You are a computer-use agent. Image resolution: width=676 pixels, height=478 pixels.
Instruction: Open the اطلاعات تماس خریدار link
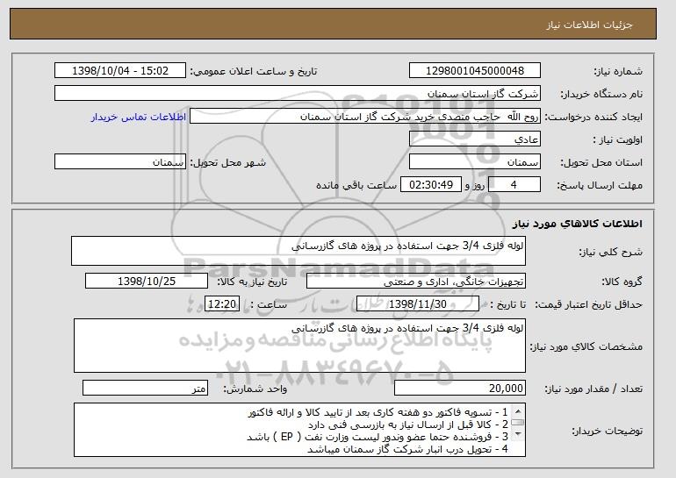[x=139, y=117]
